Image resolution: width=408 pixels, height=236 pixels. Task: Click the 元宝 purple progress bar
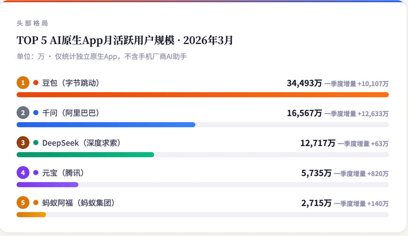(47, 185)
